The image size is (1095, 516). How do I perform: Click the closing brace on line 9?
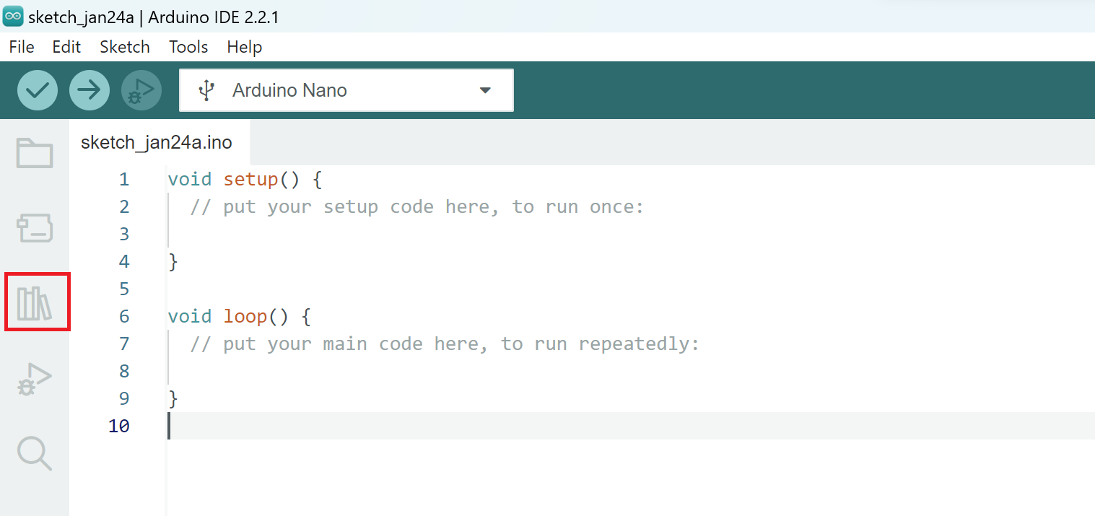click(173, 398)
